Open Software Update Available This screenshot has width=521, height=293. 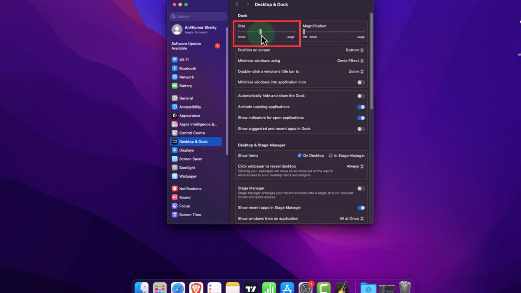click(x=185, y=46)
